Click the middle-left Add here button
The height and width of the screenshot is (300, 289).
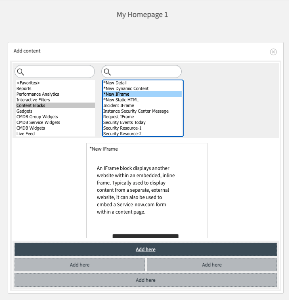tap(80, 265)
